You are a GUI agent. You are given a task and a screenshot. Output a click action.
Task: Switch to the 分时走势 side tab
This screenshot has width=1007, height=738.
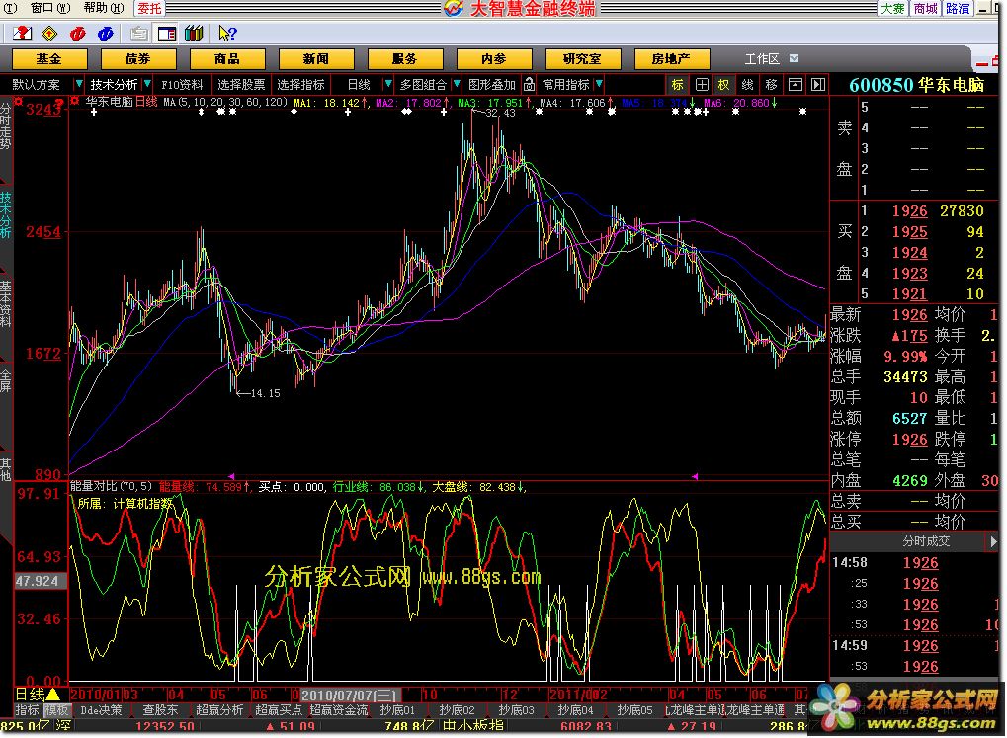pos(6,125)
